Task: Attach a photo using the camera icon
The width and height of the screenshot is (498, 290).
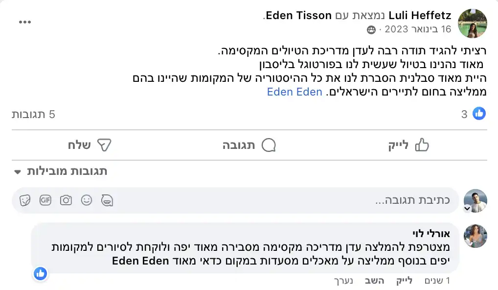Action: (x=66, y=200)
